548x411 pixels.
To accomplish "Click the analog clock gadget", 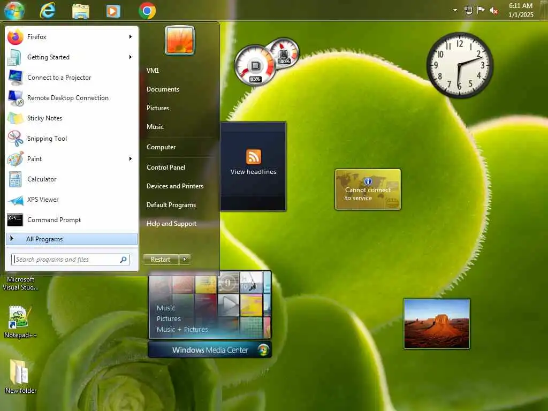I will click(459, 65).
